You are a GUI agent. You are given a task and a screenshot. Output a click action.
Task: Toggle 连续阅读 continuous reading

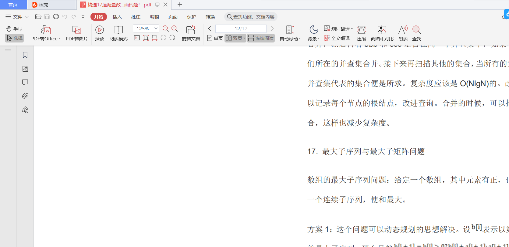(x=261, y=38)
